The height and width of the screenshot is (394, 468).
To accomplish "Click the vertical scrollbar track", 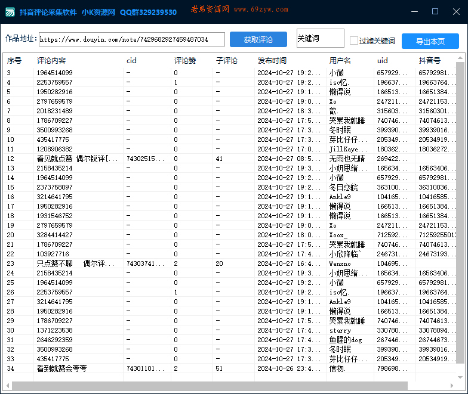I will click(460, 238).
